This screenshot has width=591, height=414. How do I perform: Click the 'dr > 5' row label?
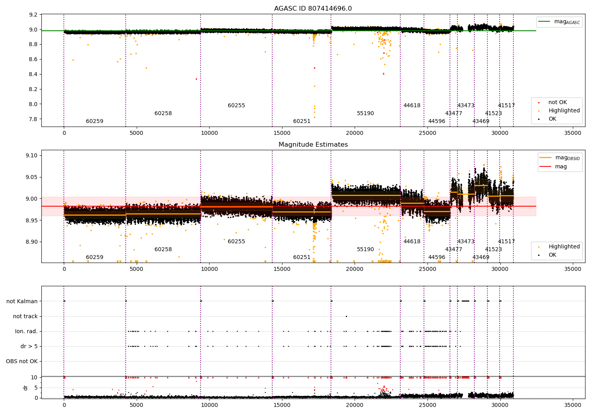tap(29, 346)
